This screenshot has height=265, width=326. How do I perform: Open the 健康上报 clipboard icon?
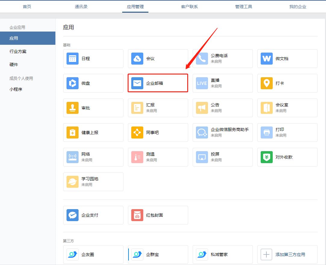click(73, 132)
